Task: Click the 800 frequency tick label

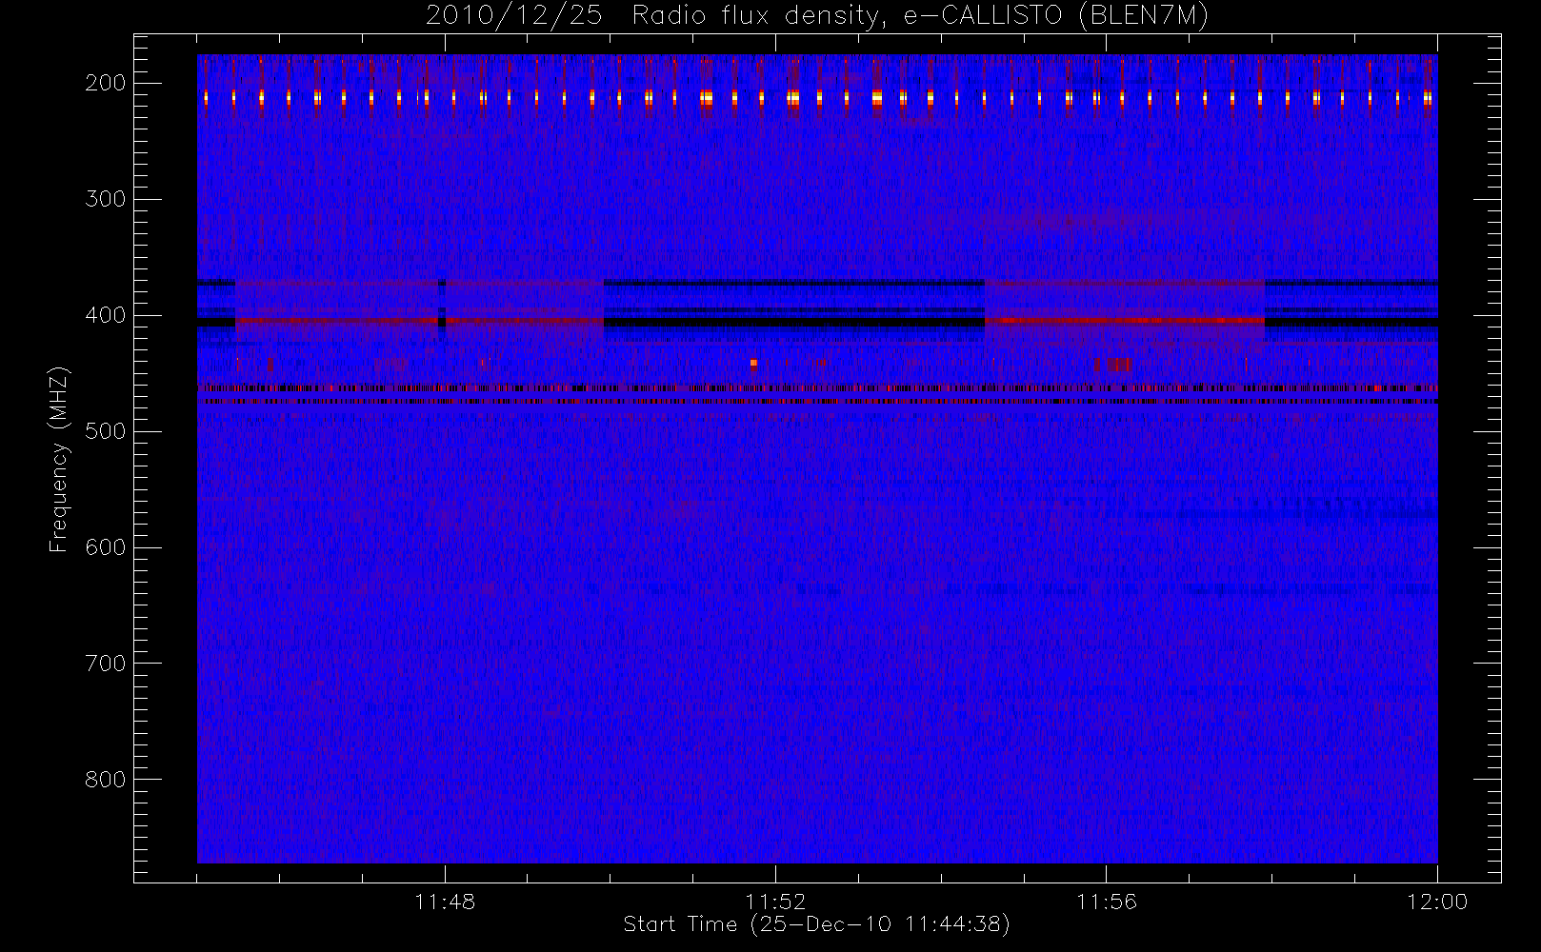Action: click(x=106, y=780)
